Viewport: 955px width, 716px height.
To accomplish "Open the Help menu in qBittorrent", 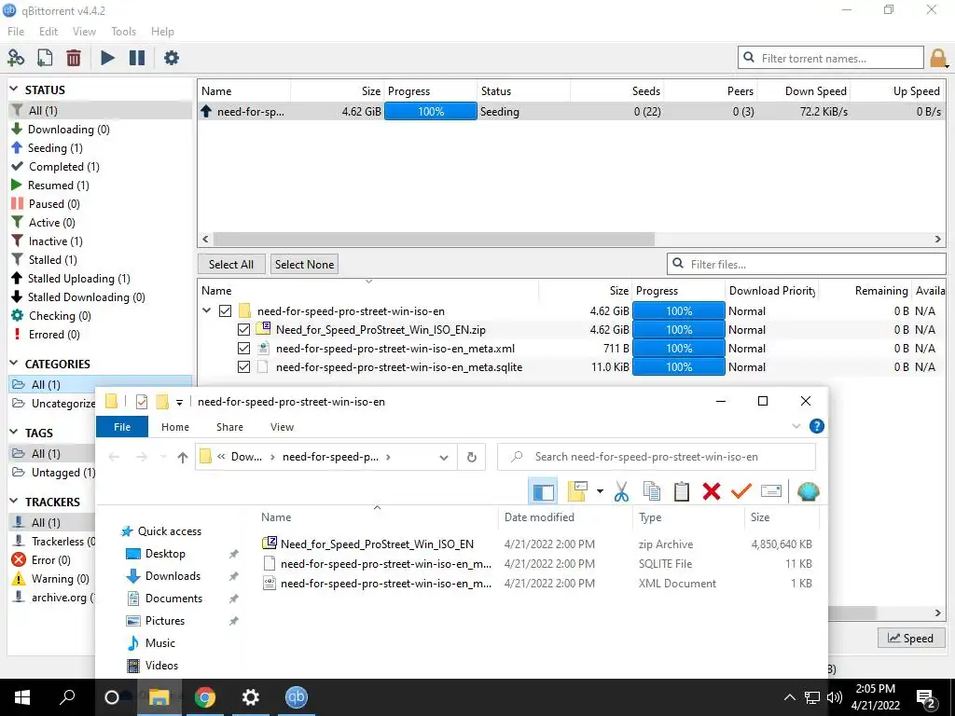I will (x=162, y=32).
